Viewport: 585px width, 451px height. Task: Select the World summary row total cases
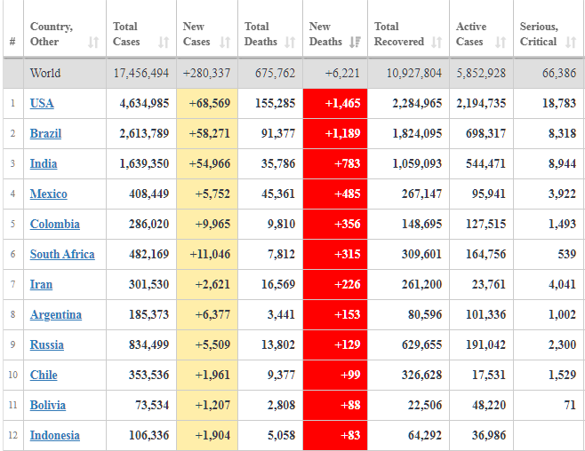141,74
